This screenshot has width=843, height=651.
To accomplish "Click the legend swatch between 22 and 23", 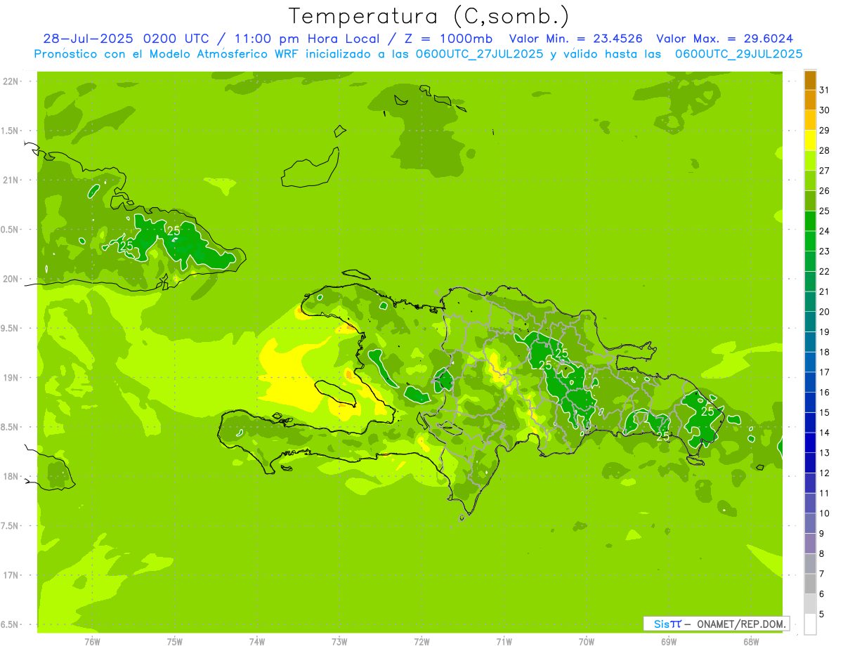I will 810,261.
